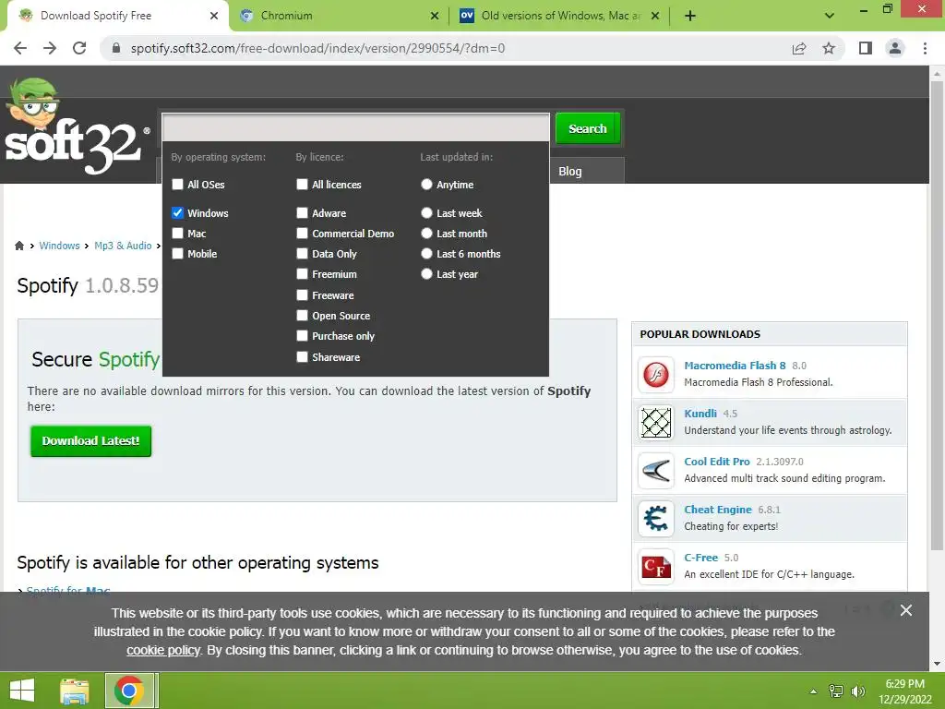
Task: Close the cookie banner
Action: pyautogui.click(x=906, y=610)
